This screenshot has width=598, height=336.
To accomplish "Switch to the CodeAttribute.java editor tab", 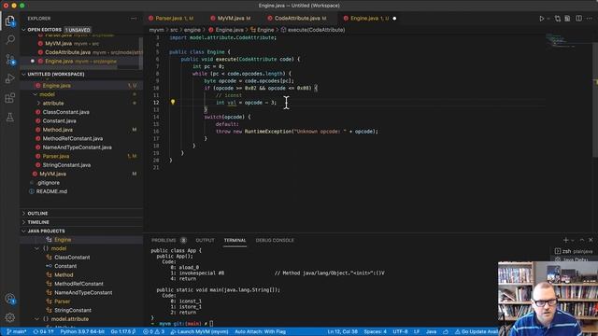I will [300, 19].
